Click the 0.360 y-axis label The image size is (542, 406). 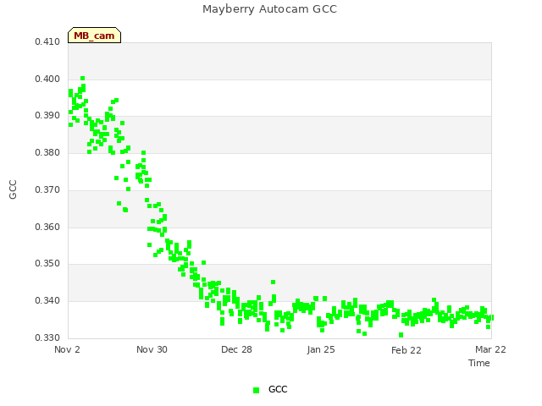47,228
